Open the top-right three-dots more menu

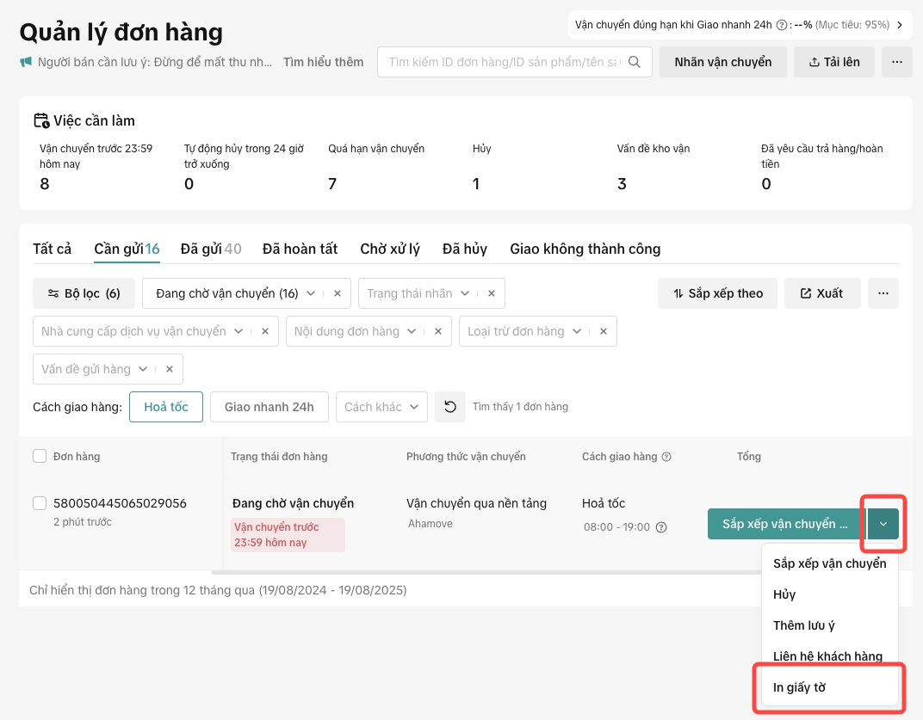[x=896, y=62]
